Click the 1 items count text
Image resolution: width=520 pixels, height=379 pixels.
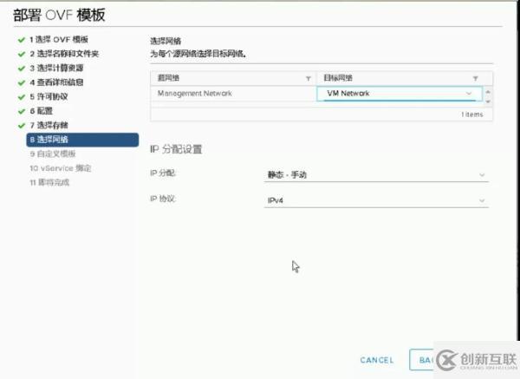tap(472, 114)
